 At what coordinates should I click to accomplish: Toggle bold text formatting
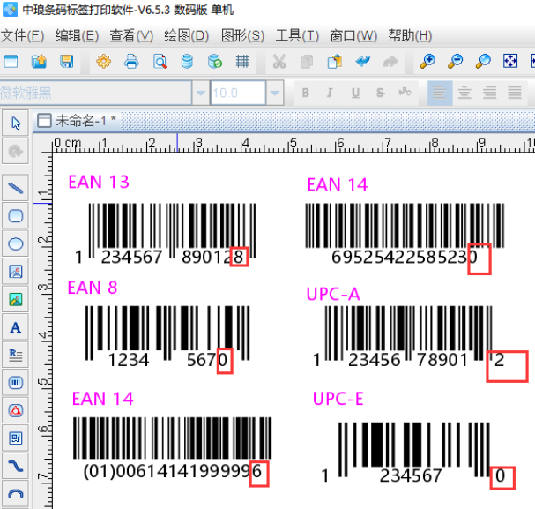[306, 94]
